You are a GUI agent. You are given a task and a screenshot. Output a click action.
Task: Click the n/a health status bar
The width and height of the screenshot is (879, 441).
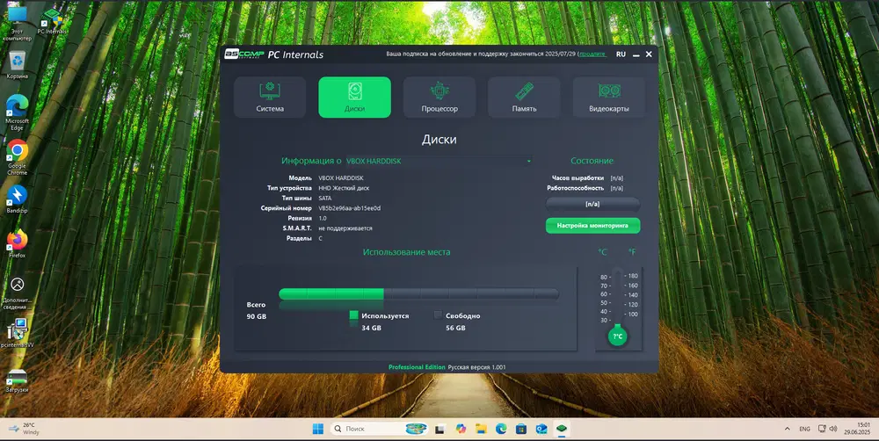click(x=592, y=204)
